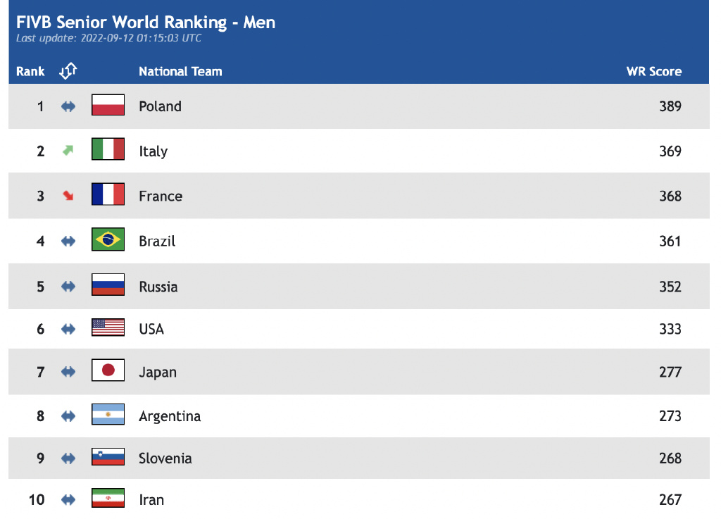Click the Italy flag icon
Image resolution: width=721 pixels, height=519 pixels.
pyautogui.click(x=108, y=150)
